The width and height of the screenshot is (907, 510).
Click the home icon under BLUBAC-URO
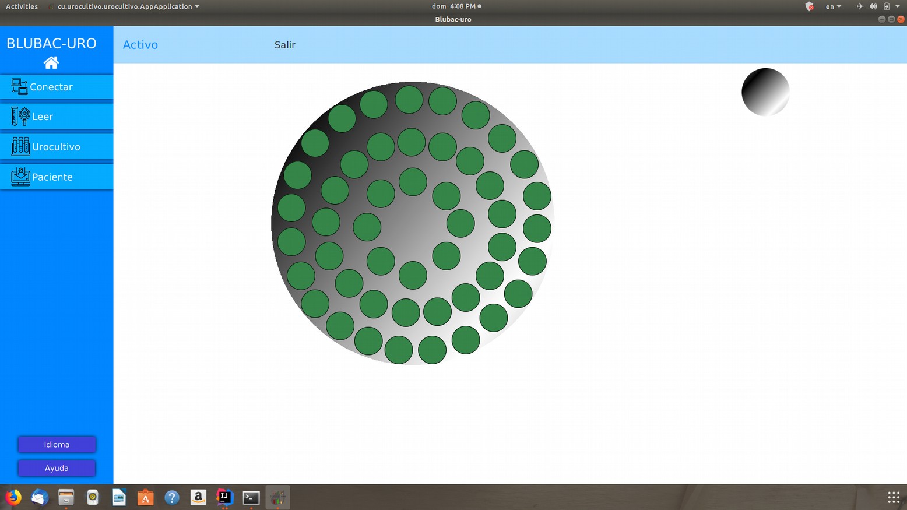[x=51, y=62]
